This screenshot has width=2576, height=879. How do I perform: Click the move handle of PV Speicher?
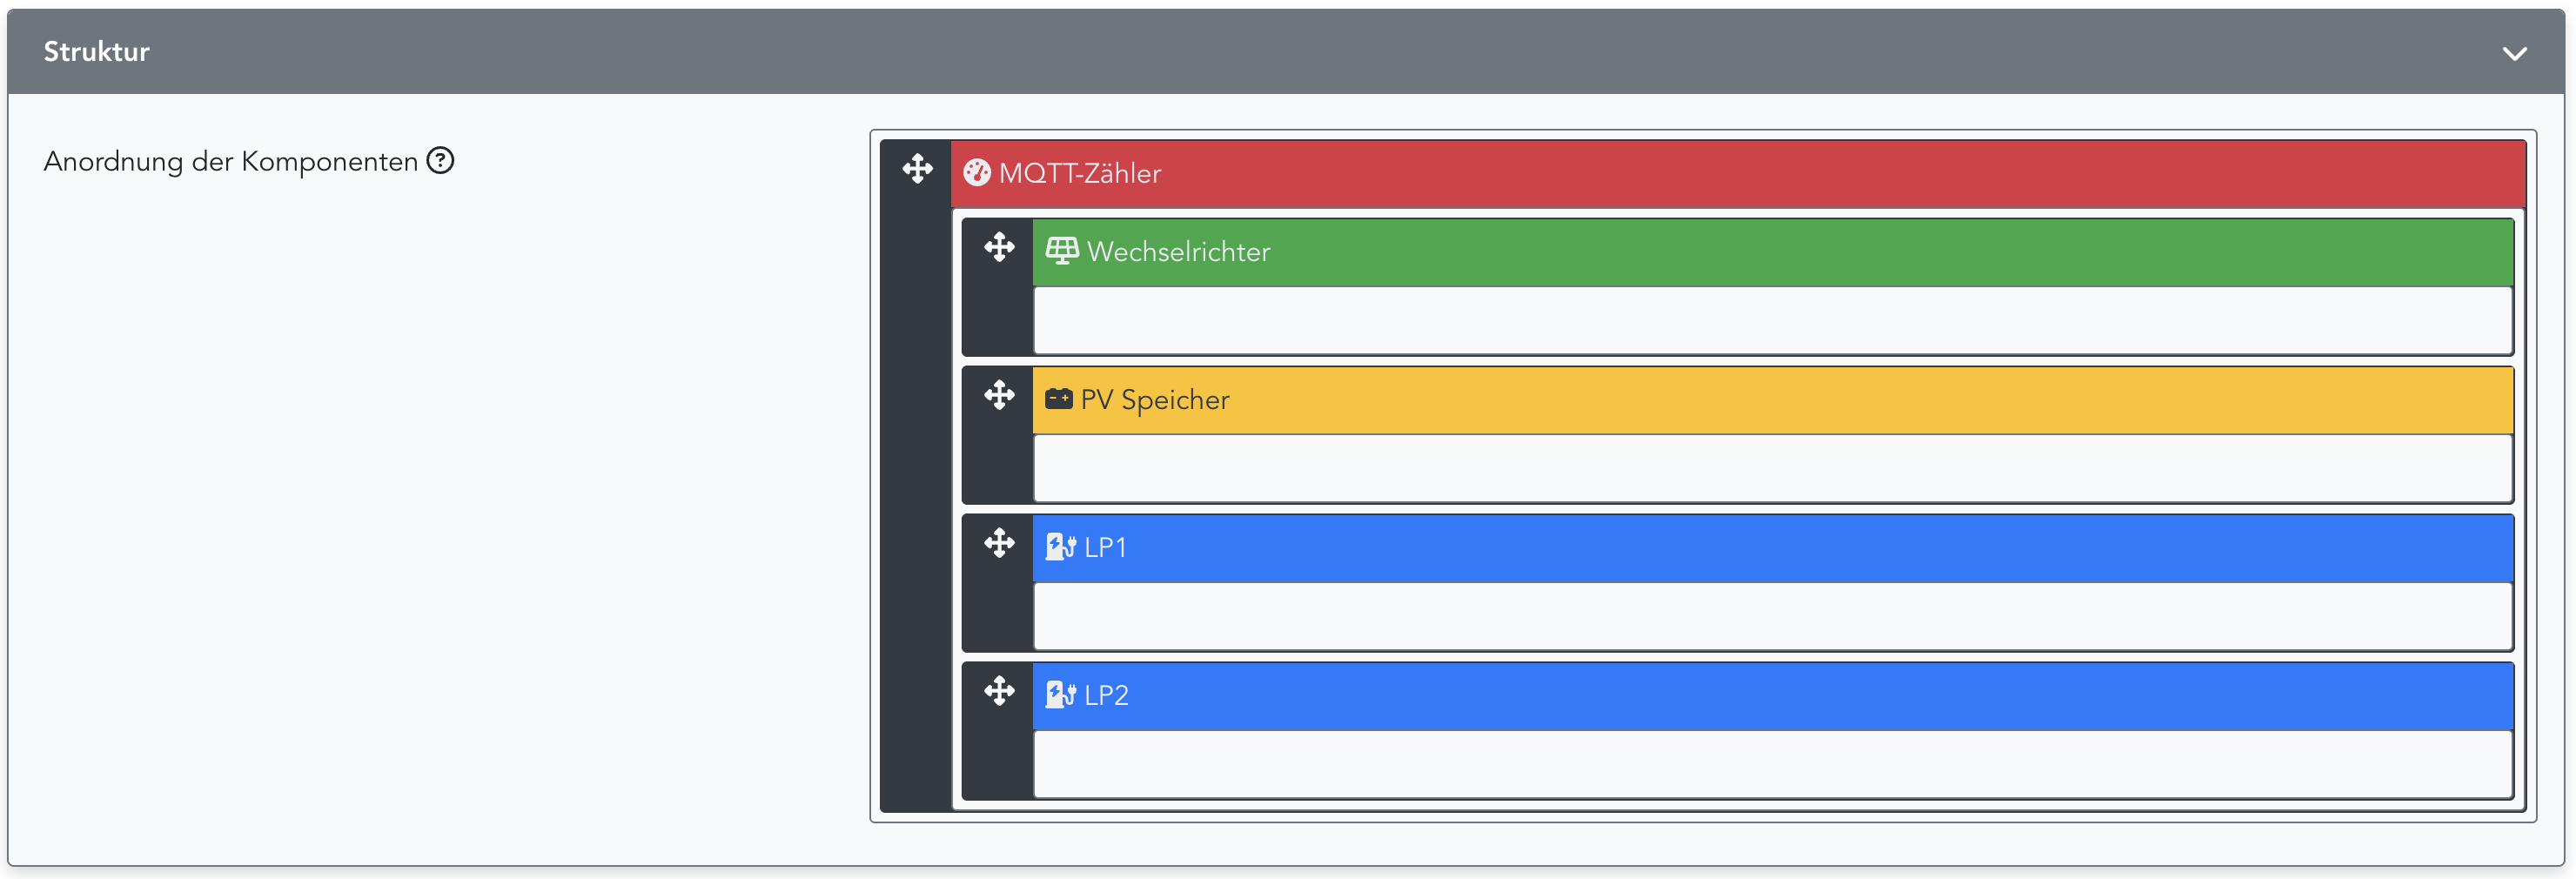[999, 394]
